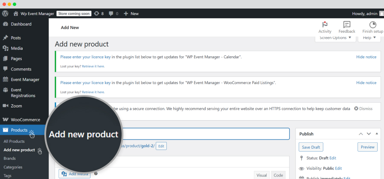Dismiss the HTTPS connection notice
Image resolution: width=384 pixels, height=179 pixels.
tap(364, 109)
